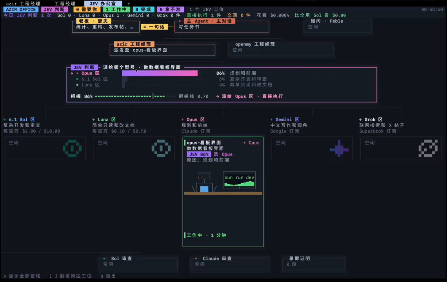Click the Opus 区 zone header
This screenshot has width=447, height=282.
193,119
